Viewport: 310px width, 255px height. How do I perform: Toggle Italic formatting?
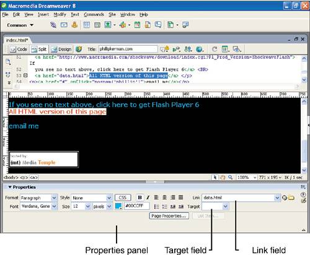click(148, 197)
